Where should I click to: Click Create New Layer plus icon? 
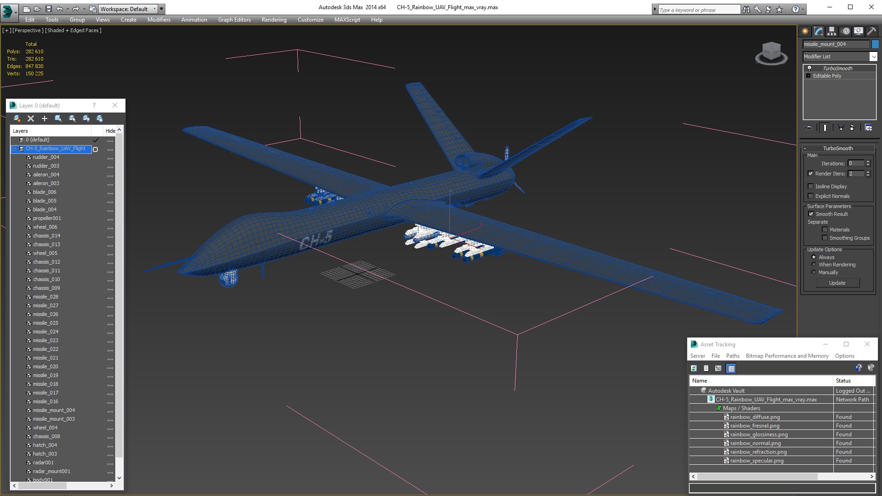click(45, 118)
